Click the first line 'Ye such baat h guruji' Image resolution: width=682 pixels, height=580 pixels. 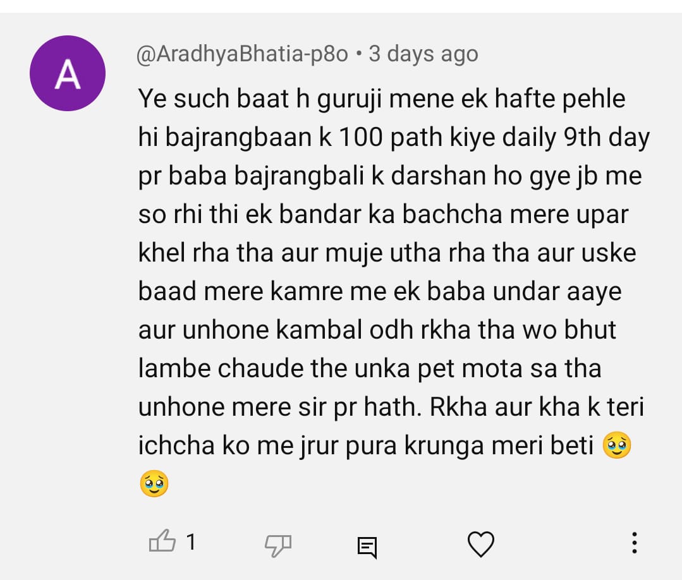point(260,100)
